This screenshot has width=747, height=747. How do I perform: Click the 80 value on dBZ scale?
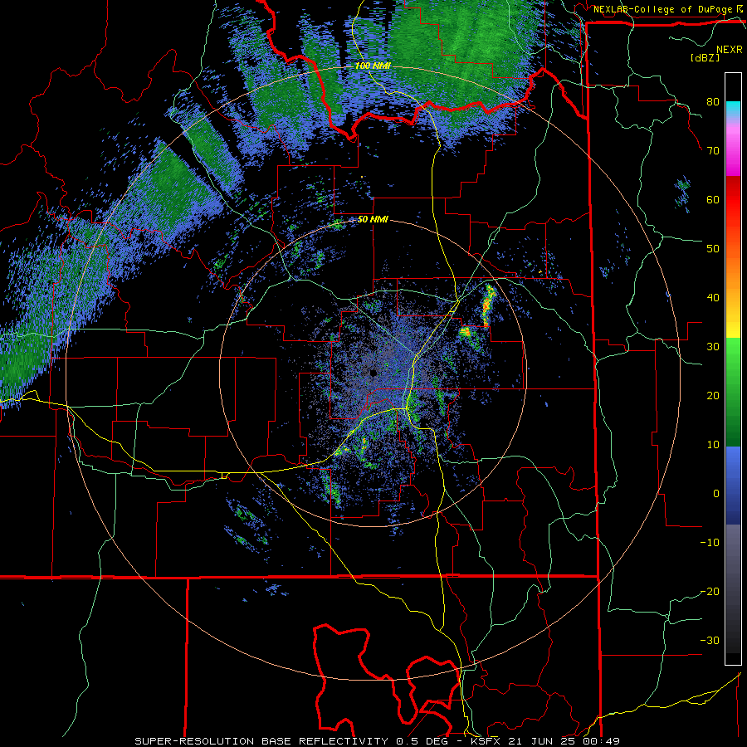tap(713, 102)
